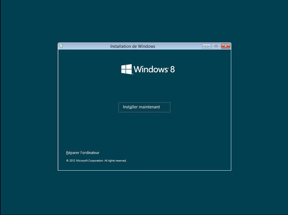Close the Installation de Windows dialog
This screenshot has height=215, width=288.
tap(226, 46)
